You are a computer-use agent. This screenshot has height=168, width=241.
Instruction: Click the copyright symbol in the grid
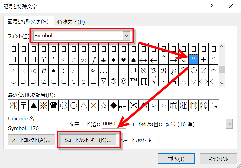(124, 80)
